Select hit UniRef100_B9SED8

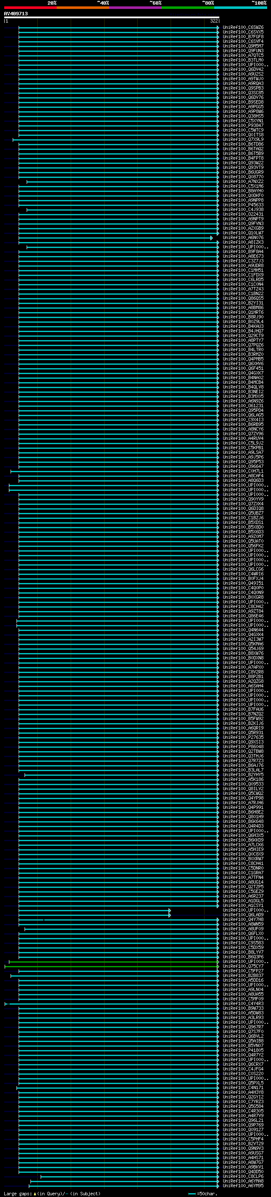[243, 103]
